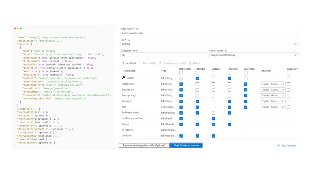This screenshot has height=175, width=311.
Task: Uncheck Filterable for Location row
Action: point(197,136)
